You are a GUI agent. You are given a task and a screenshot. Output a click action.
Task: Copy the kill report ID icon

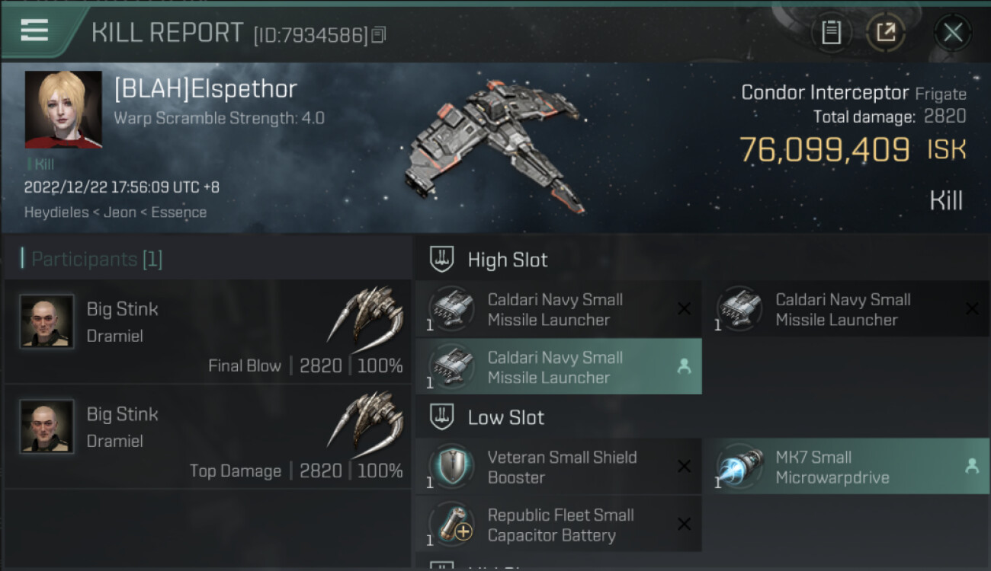[379, 34]
